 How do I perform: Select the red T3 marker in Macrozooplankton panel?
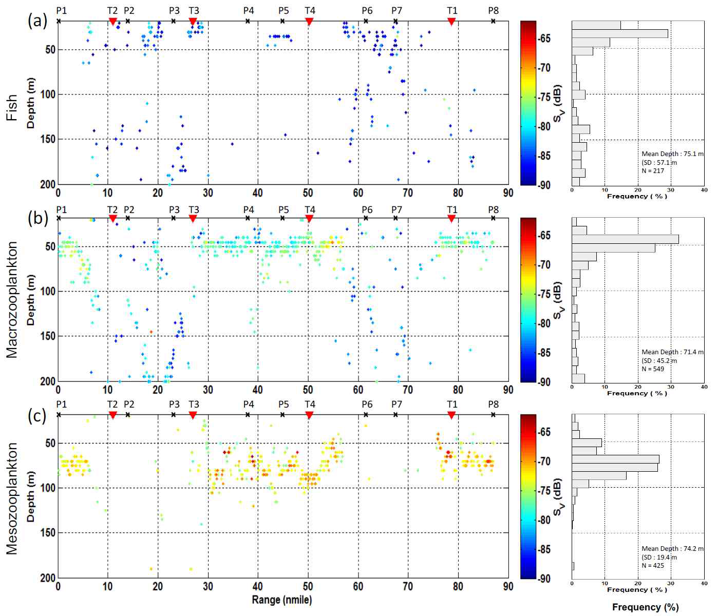pos(193,219)
